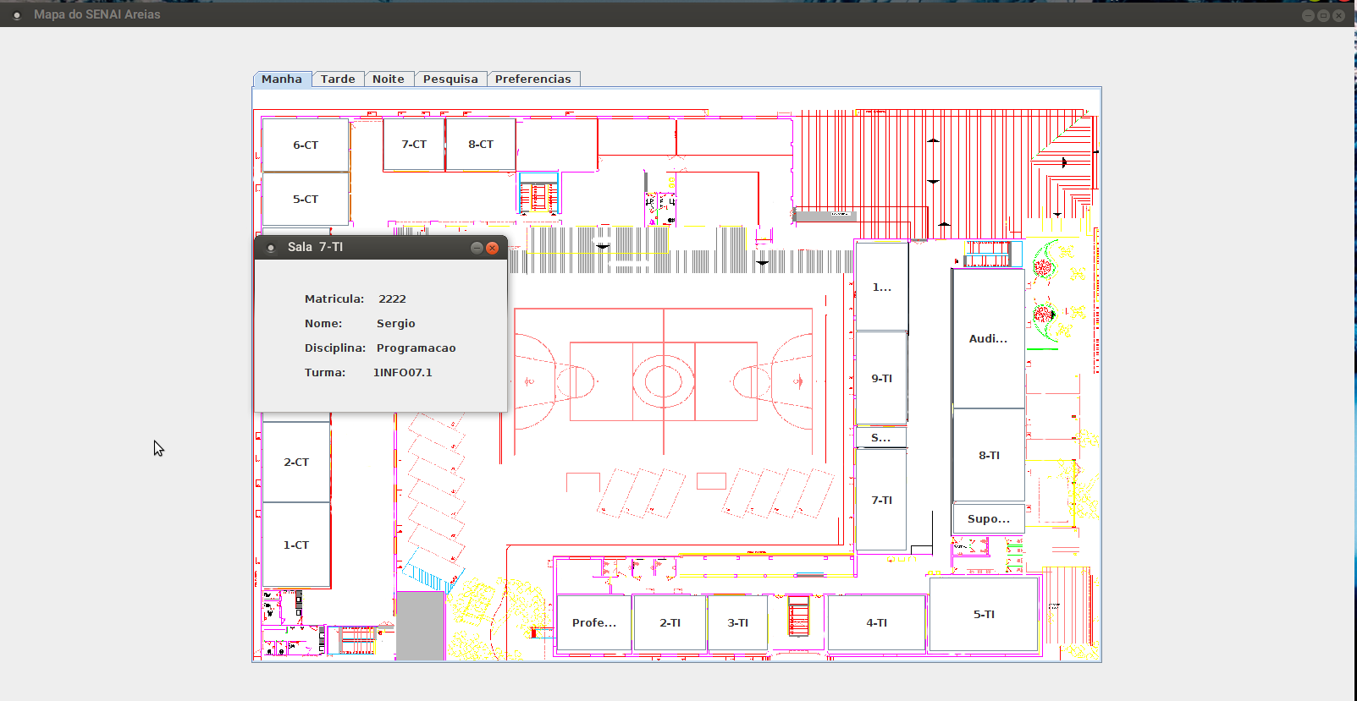Click the Turma value 1INFO07.1

click(x=402, y=372)
